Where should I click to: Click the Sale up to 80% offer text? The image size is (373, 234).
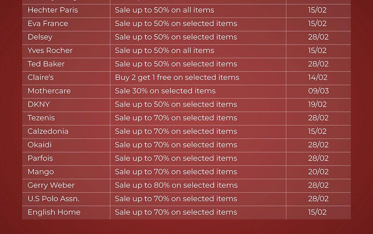(x=176, y=185)
